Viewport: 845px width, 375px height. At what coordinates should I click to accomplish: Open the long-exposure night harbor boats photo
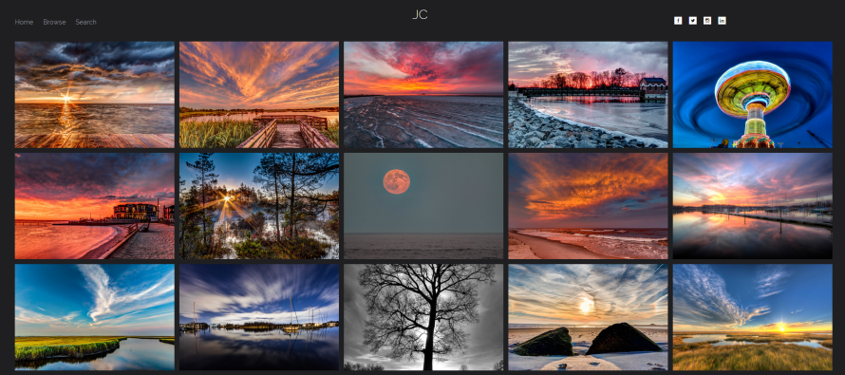point(259,317)
